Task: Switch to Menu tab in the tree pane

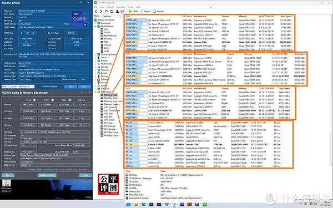Action: tap(97, 16)
